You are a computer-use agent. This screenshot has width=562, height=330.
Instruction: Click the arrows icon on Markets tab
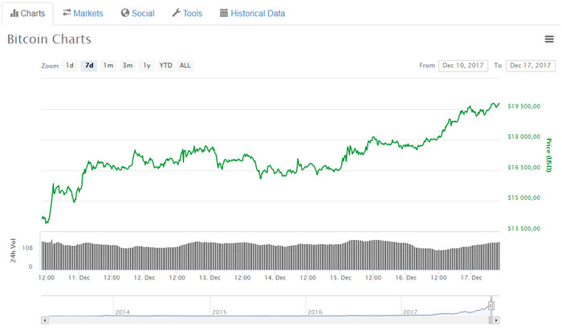(67, 14)
